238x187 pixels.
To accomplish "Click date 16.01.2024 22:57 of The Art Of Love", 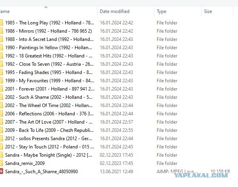I will tap(116, 122).
